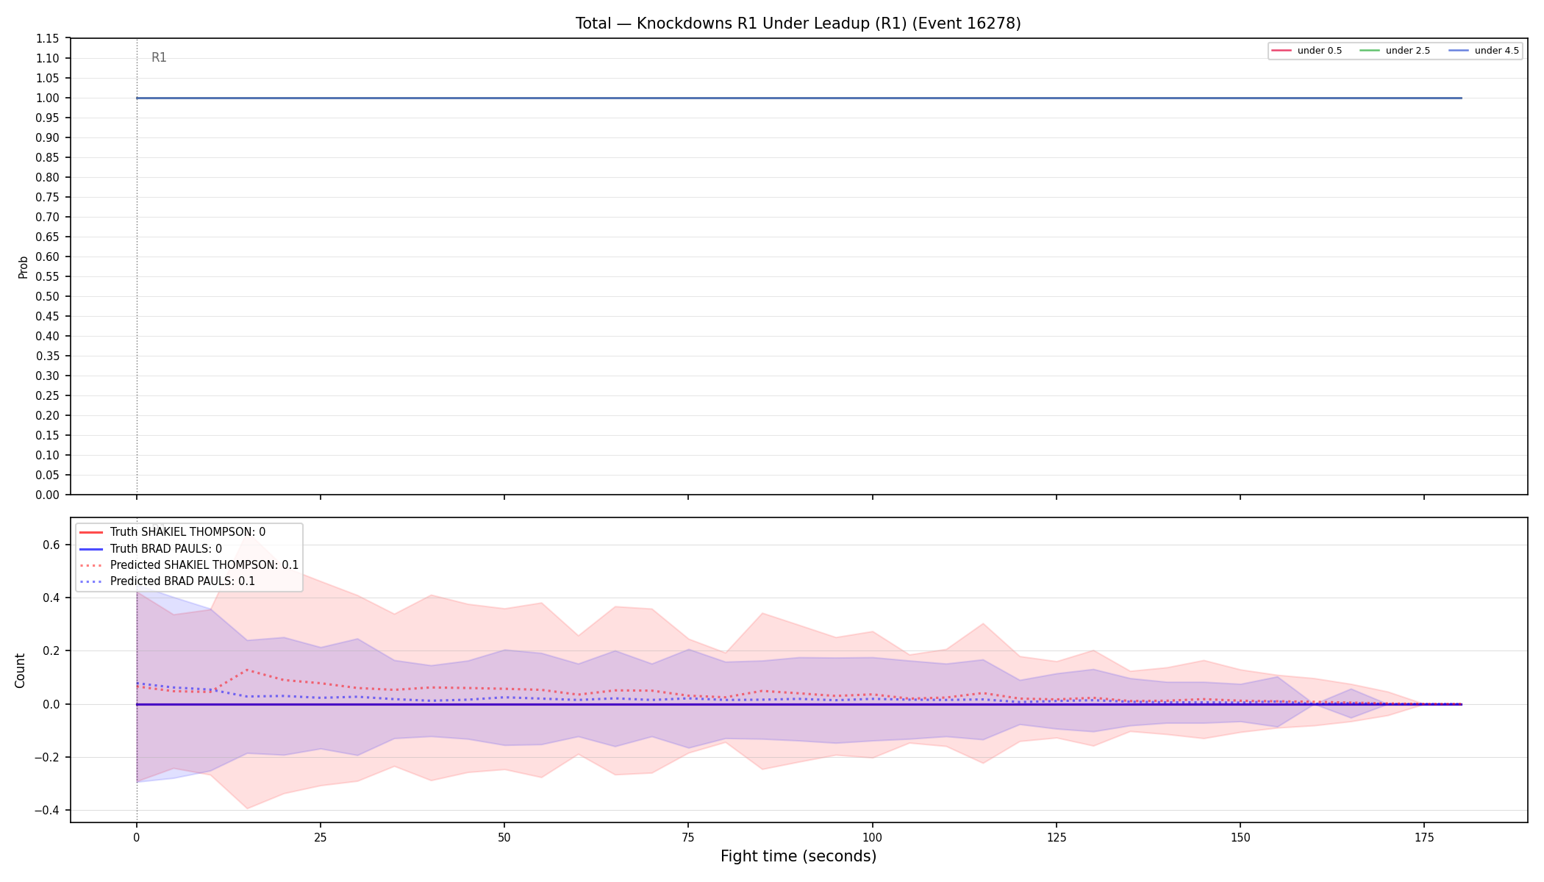Click the 0.25 tick on the Prob axis

48,395
